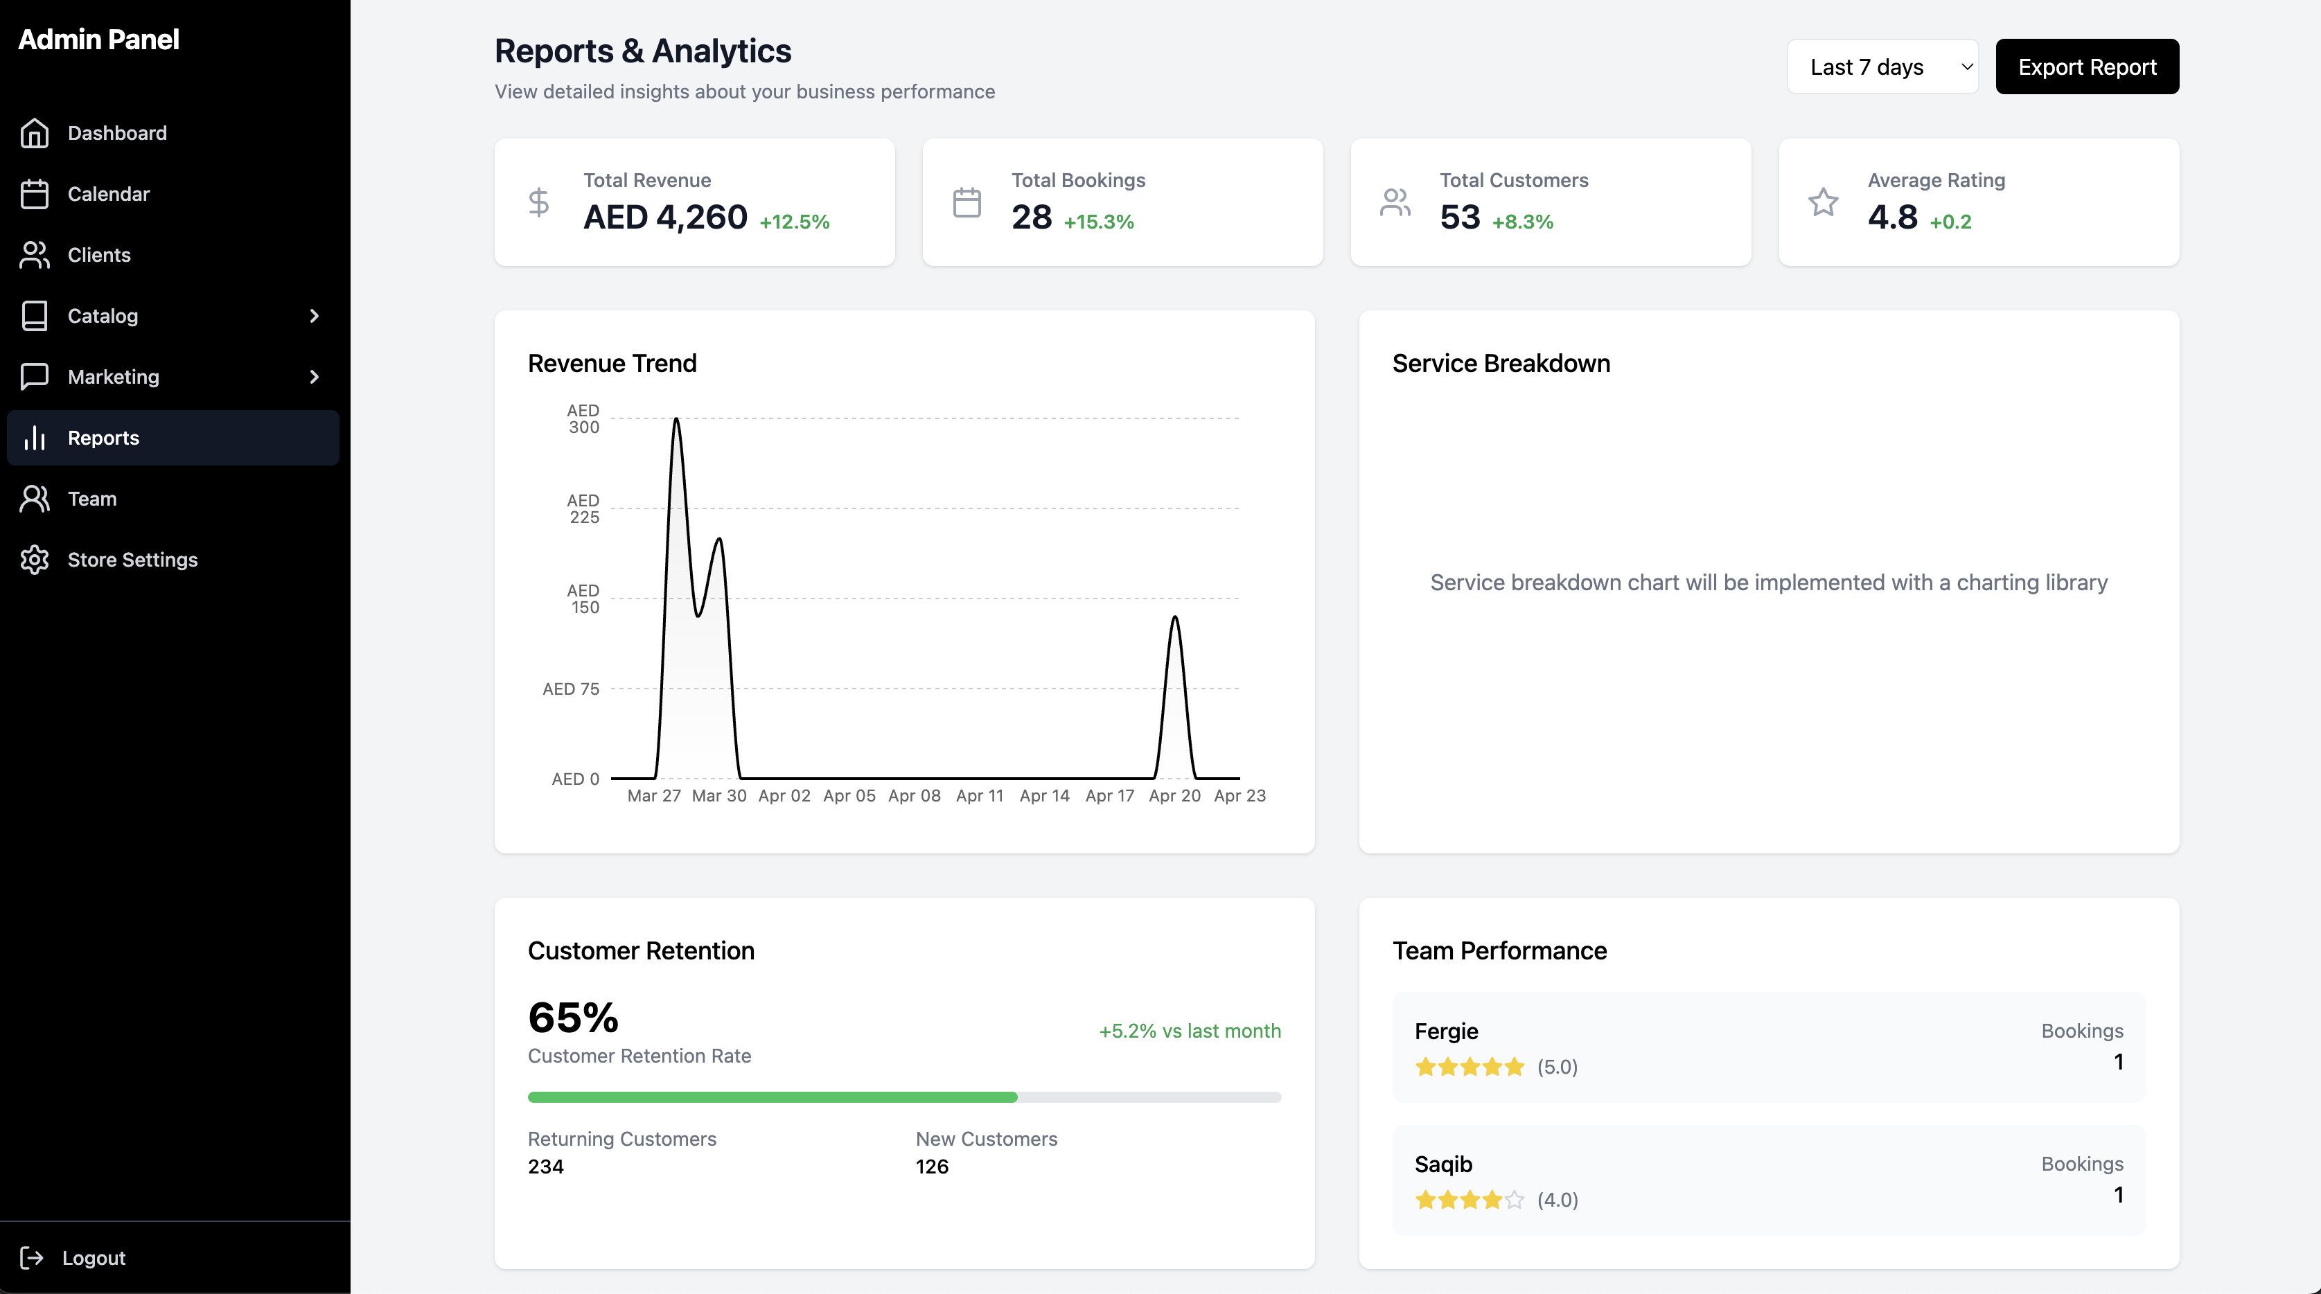Click the Marketing chat bubble icon

point(34,377)
